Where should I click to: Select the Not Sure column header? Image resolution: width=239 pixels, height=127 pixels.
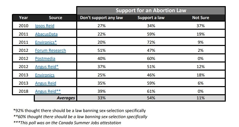pos(201,18)
